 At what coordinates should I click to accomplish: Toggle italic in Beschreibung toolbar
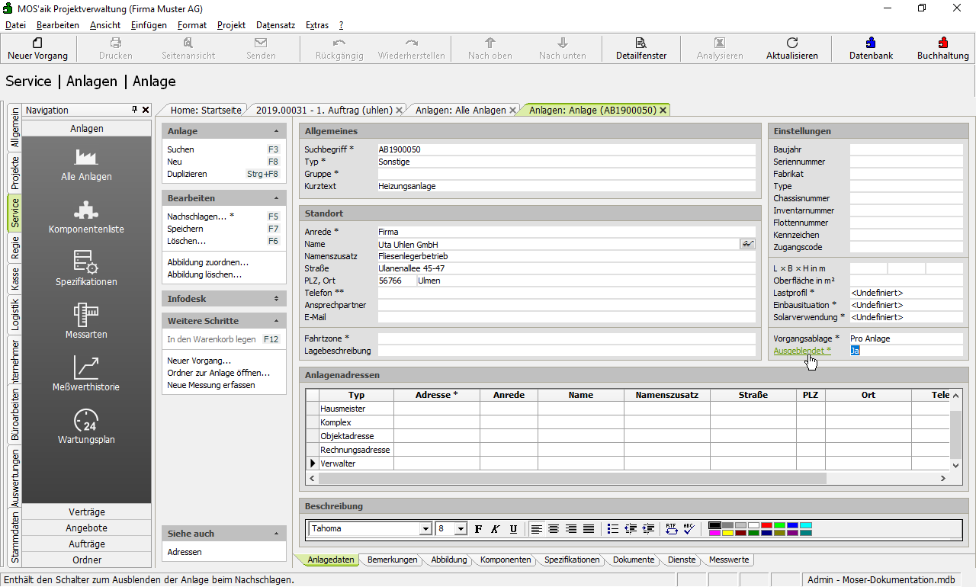point(496,529)
